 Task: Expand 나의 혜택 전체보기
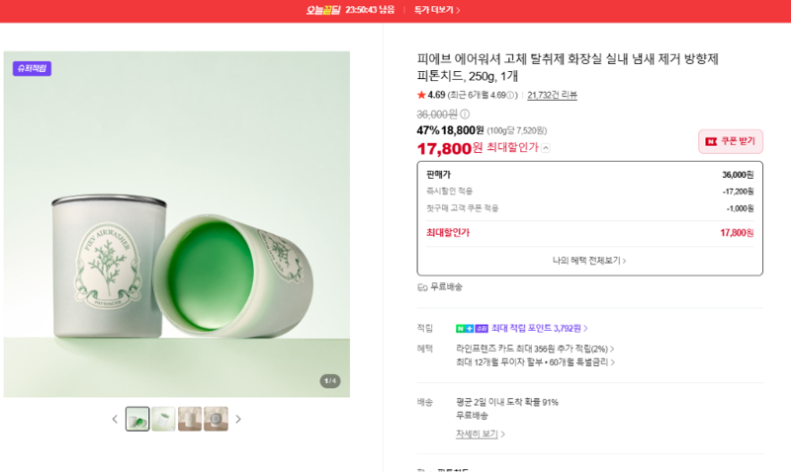(x=589, y=261)
